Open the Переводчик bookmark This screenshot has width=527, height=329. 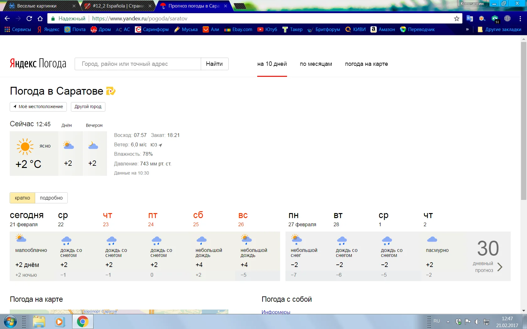click(418, 29)
